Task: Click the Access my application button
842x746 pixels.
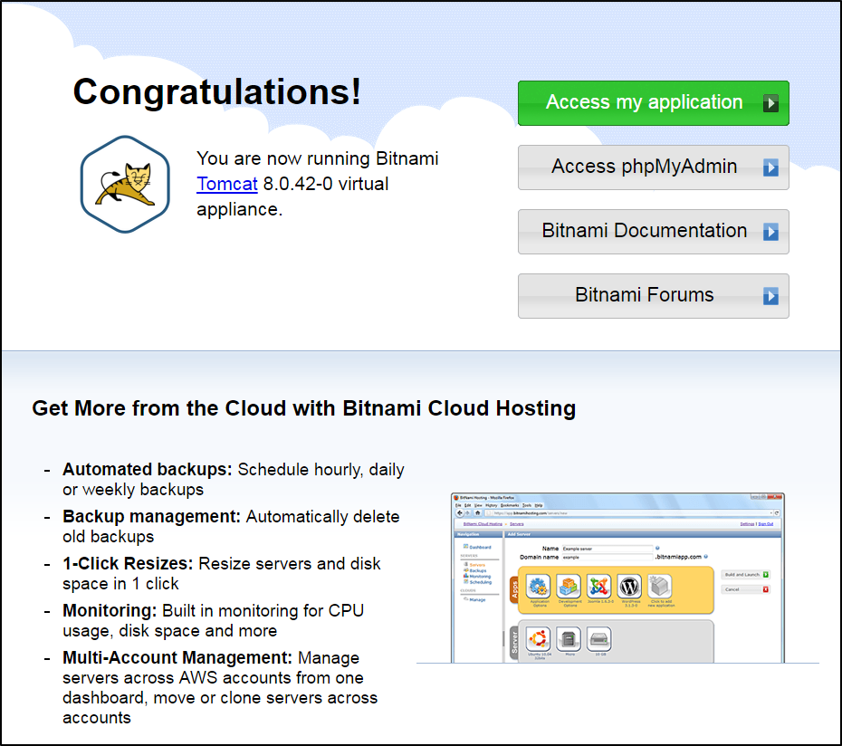Action: click(653, 103)
